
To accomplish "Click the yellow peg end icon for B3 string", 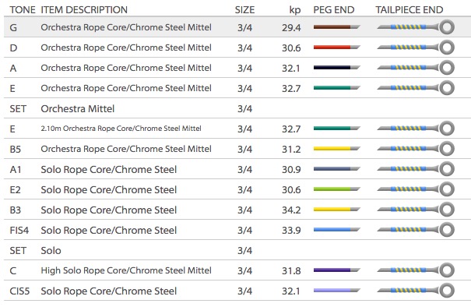I will [x=336, y=210].
